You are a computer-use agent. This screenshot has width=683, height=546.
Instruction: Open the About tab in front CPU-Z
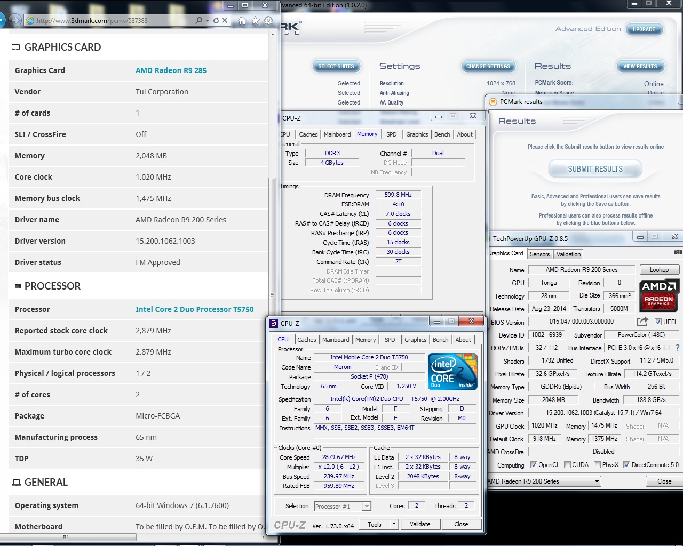pyautogui.click(x=463, y=340)
